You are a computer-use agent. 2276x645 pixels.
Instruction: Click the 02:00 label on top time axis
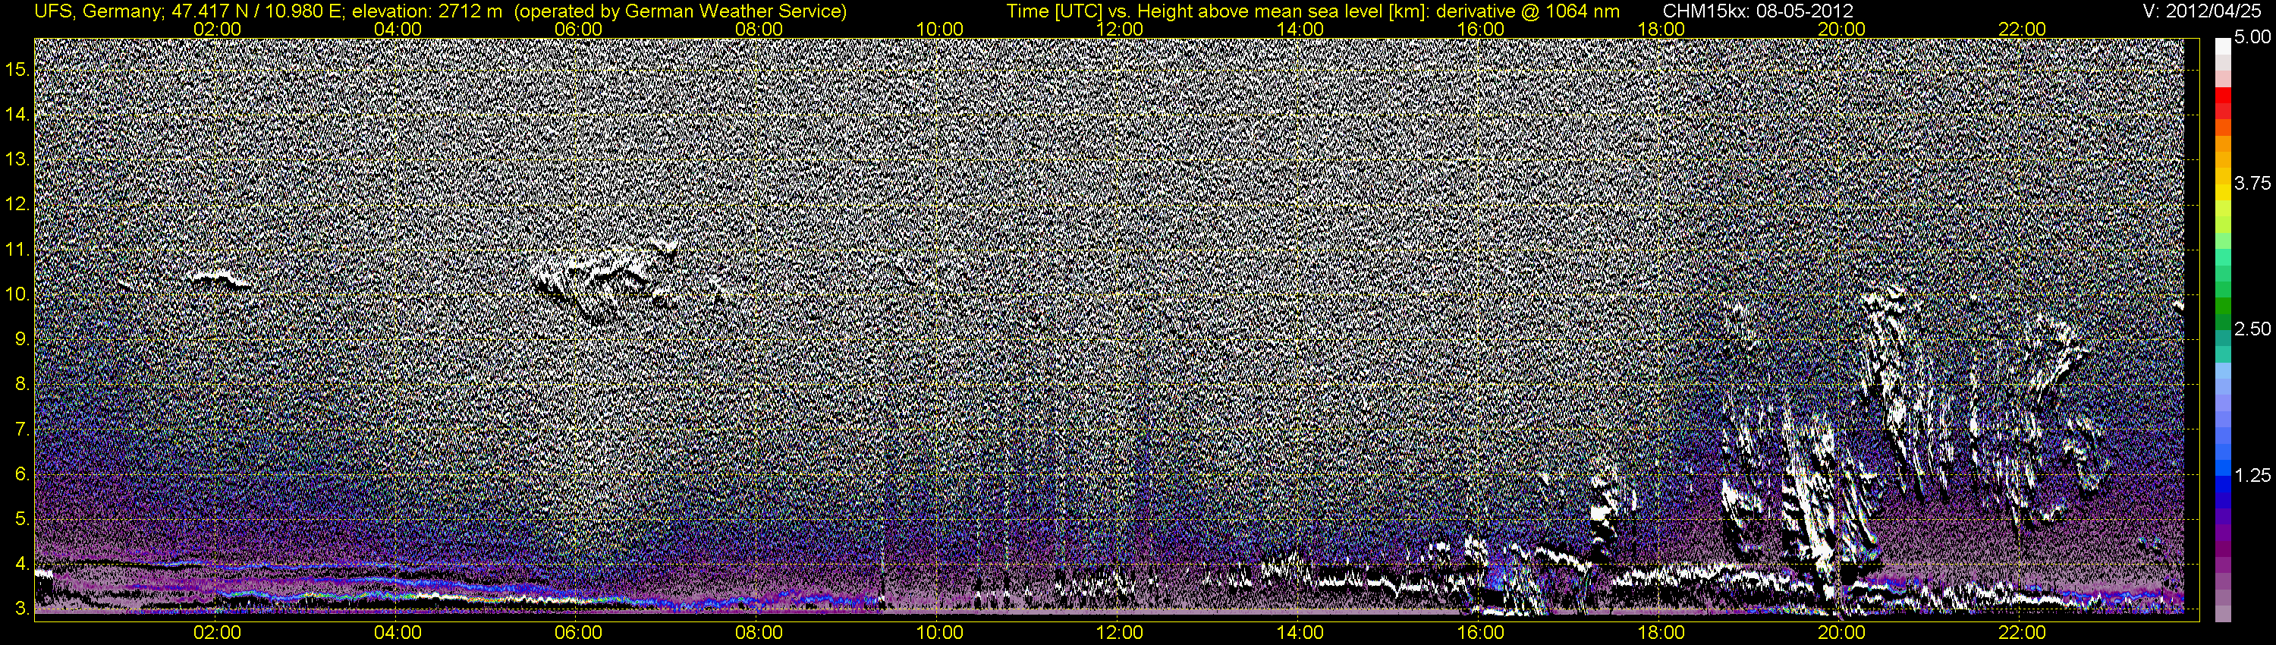click(217, 29)
